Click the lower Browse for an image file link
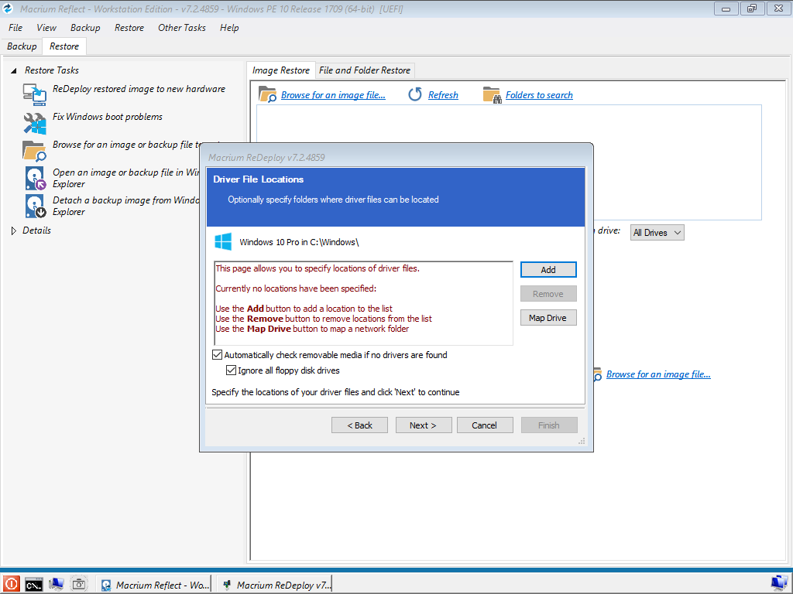This screenshot has width=793, height=594. (x=658, y=374)
